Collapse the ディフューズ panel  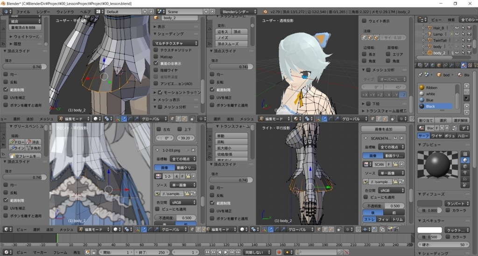tap(420, 194)
